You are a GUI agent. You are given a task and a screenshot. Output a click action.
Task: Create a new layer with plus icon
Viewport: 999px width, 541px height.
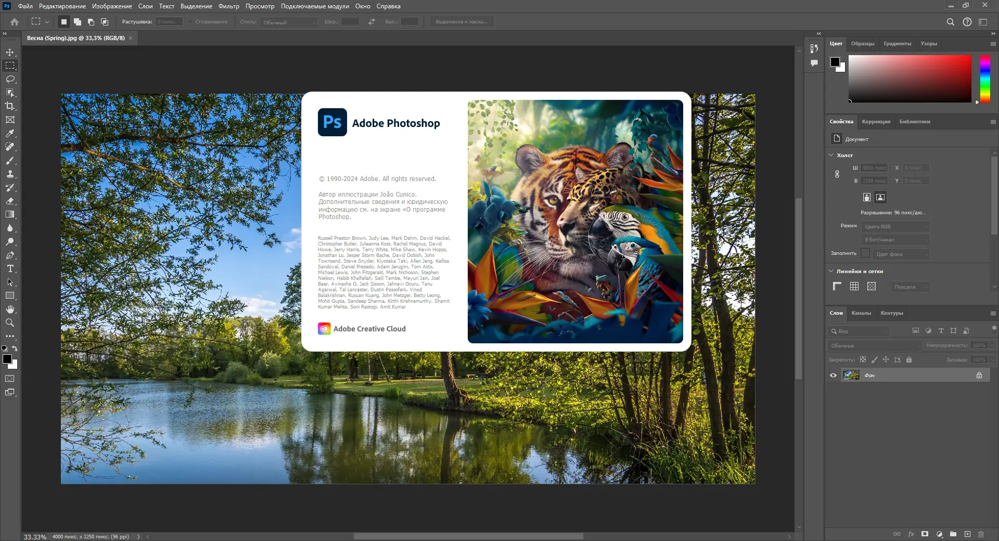(x=967, y=534)
